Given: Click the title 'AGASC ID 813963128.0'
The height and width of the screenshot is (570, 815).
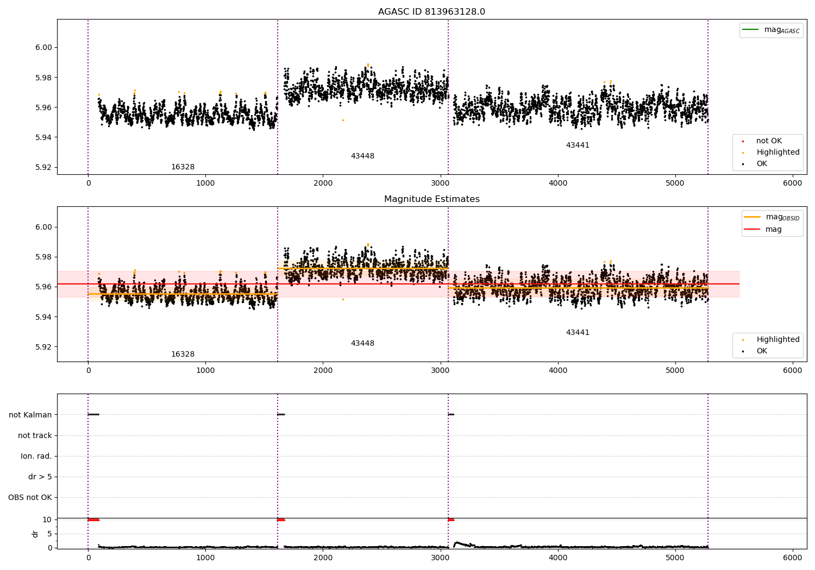Looking at the screenshot, I should pyautogui.click(x=431, y=12).
